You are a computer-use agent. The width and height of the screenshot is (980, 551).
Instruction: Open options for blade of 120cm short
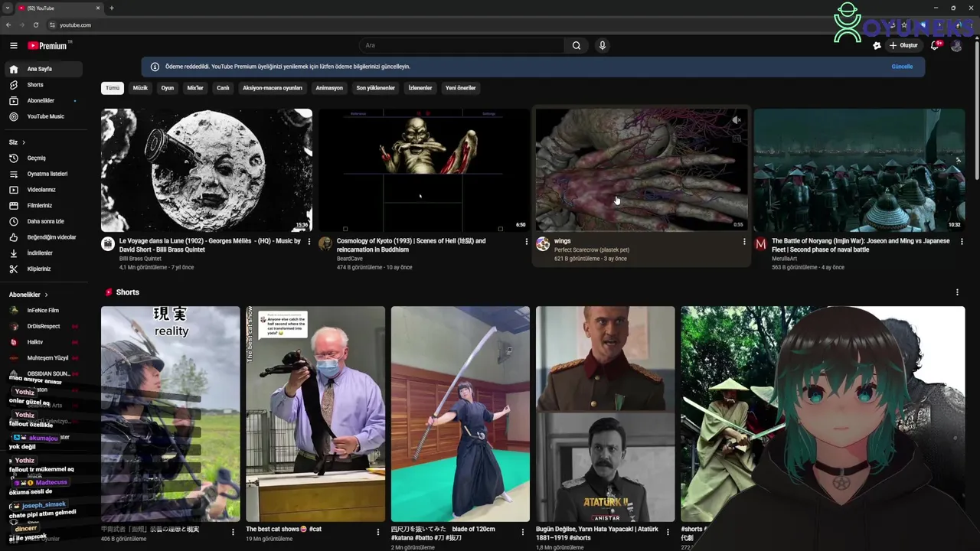click(x=523, y=531)
